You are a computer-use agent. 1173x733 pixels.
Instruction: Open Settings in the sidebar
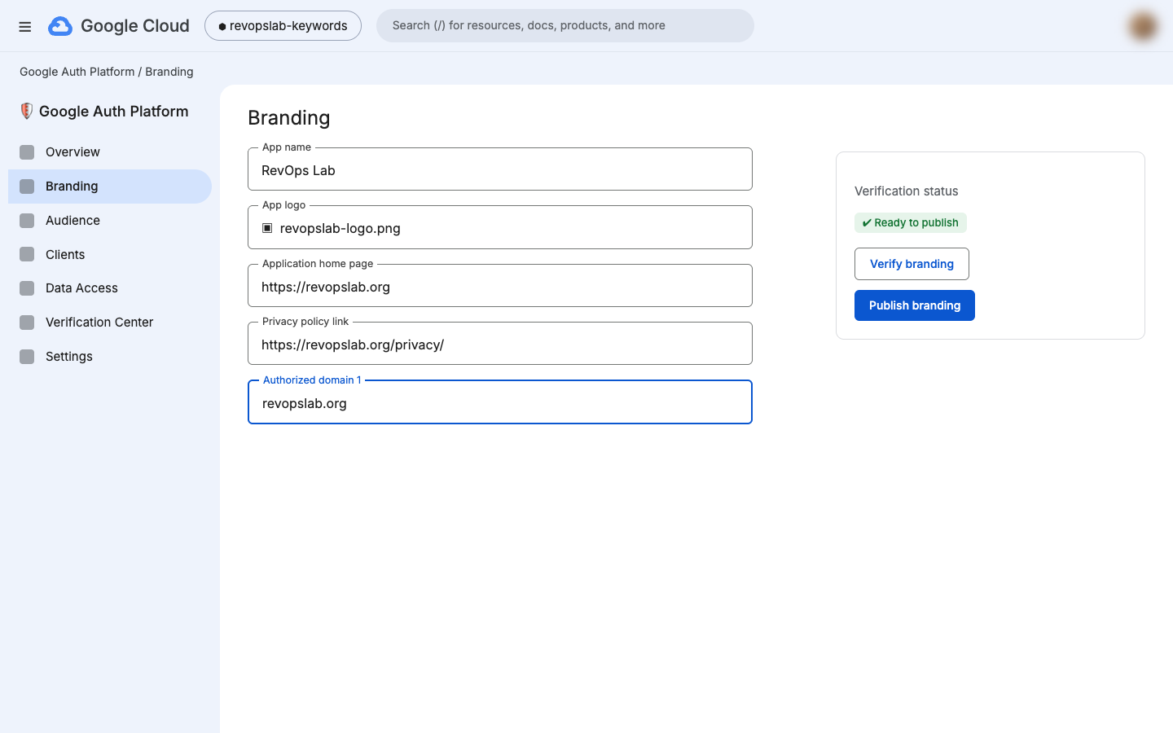coord(110,357)
